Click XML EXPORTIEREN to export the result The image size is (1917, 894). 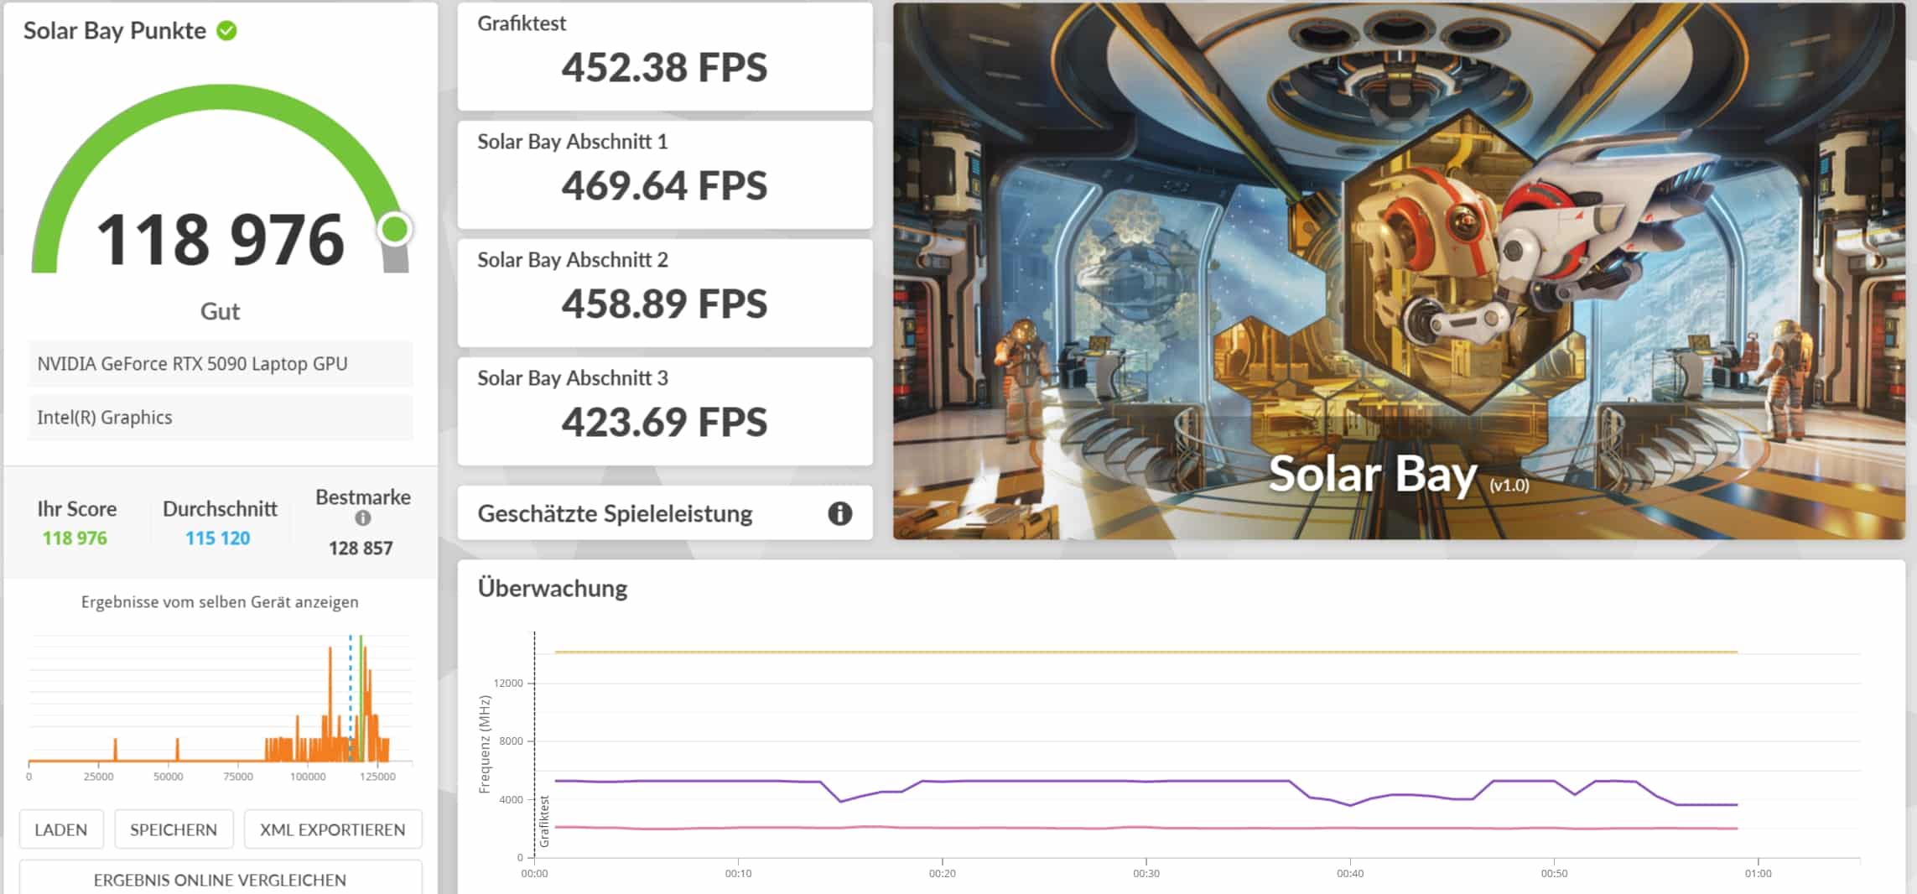[x=332, y=829]
